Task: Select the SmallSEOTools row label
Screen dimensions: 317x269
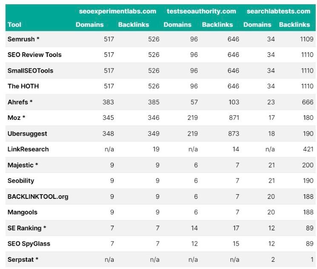Action: (x=30, y=71)
